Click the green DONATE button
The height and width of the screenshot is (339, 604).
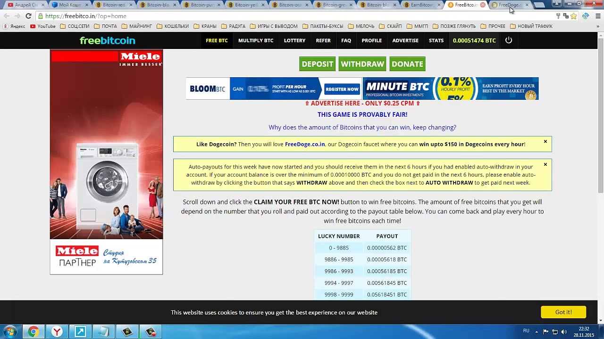pos(407,64)
